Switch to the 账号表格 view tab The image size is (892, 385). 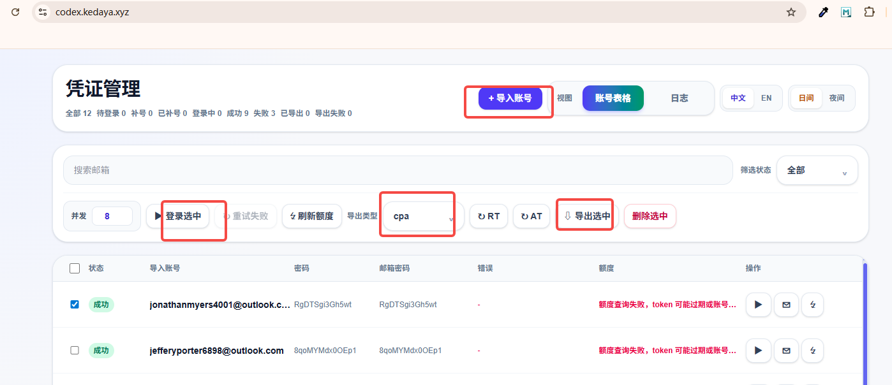point(613,98)
